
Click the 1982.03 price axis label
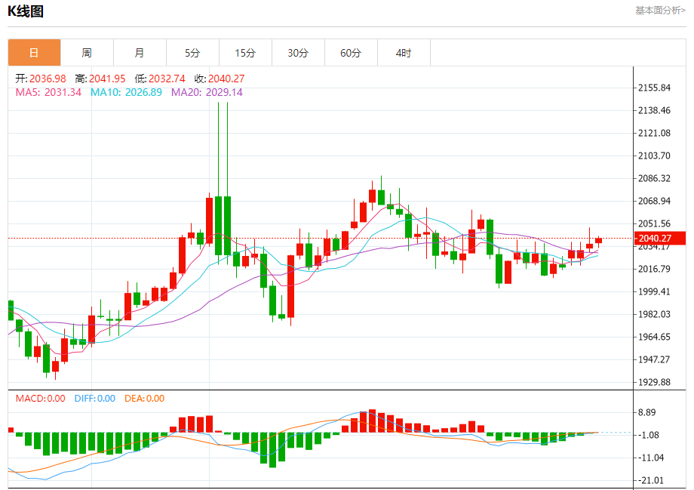pos(654,314)
